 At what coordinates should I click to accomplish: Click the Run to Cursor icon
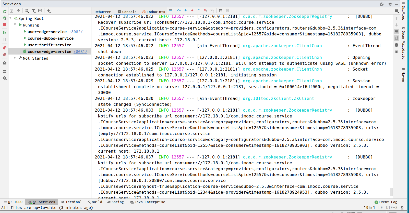point(212,11)
